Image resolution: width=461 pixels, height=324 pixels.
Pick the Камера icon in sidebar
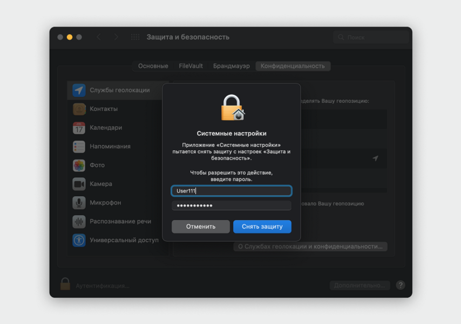(79, 184)
